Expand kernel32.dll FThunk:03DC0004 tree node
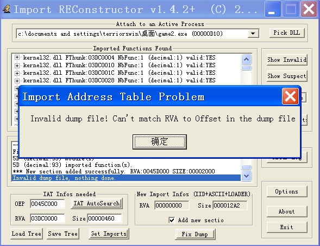 click(17, 57)
